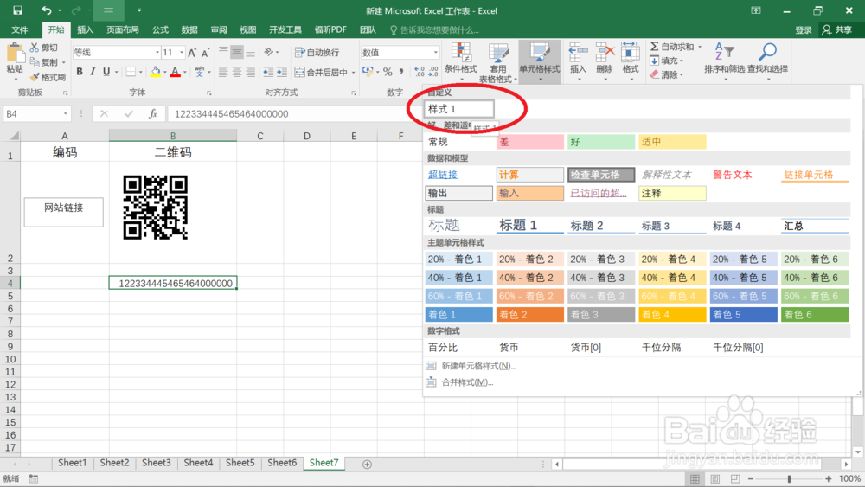Image resolution: width=865 pixels, height=487 pixels.
Task: Open Format as Table (套用表格格式)
Action: coord(498,62)
